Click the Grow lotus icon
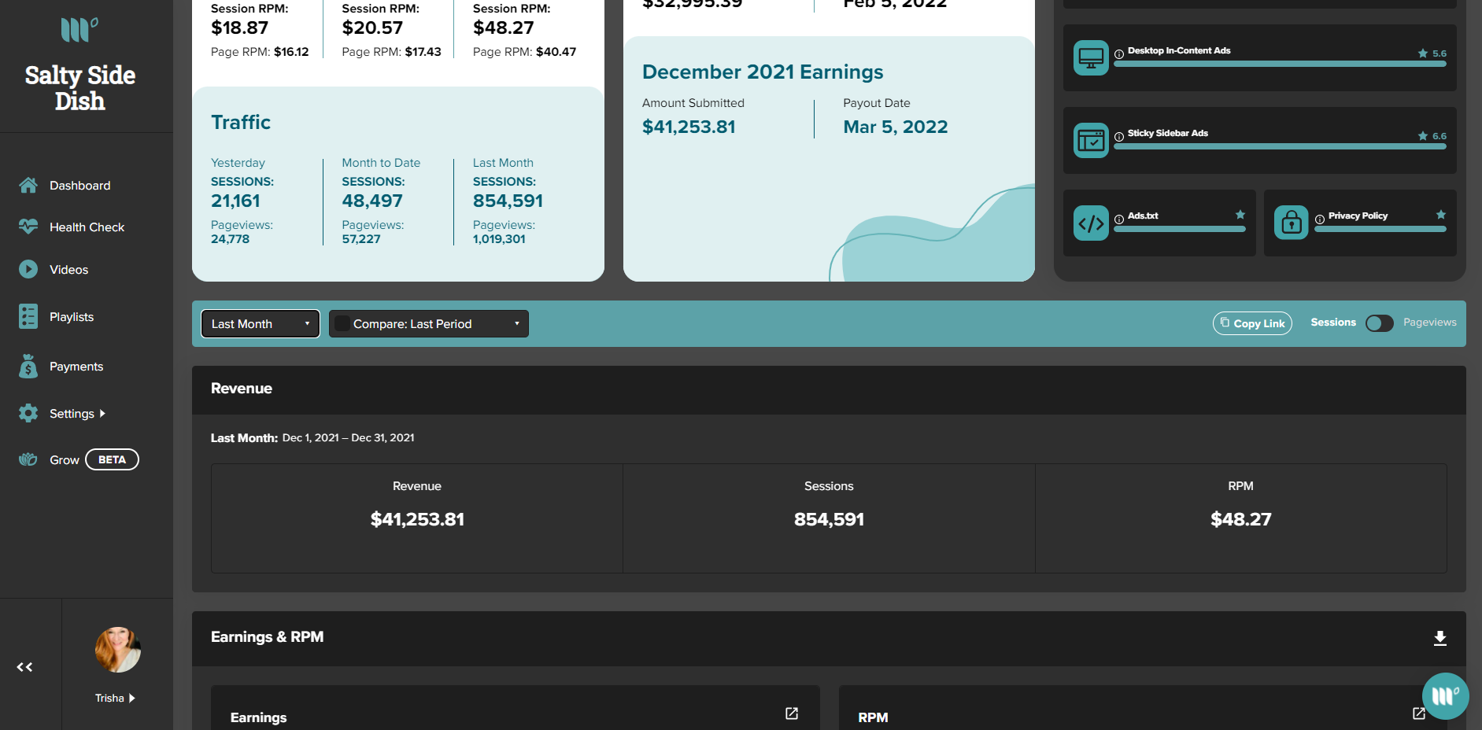Image resolution: width=1482 pixels, height=730 pixels. 28,459
